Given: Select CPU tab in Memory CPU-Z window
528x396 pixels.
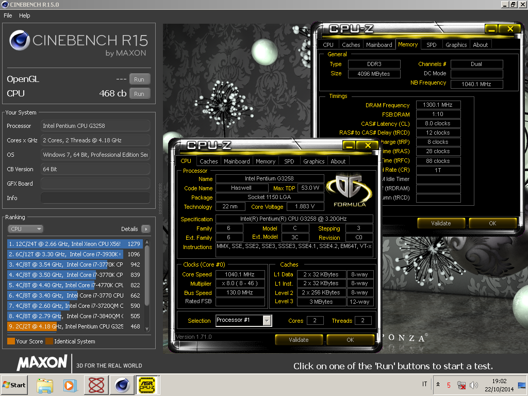Looking at the screenshot, I should 328,45.
